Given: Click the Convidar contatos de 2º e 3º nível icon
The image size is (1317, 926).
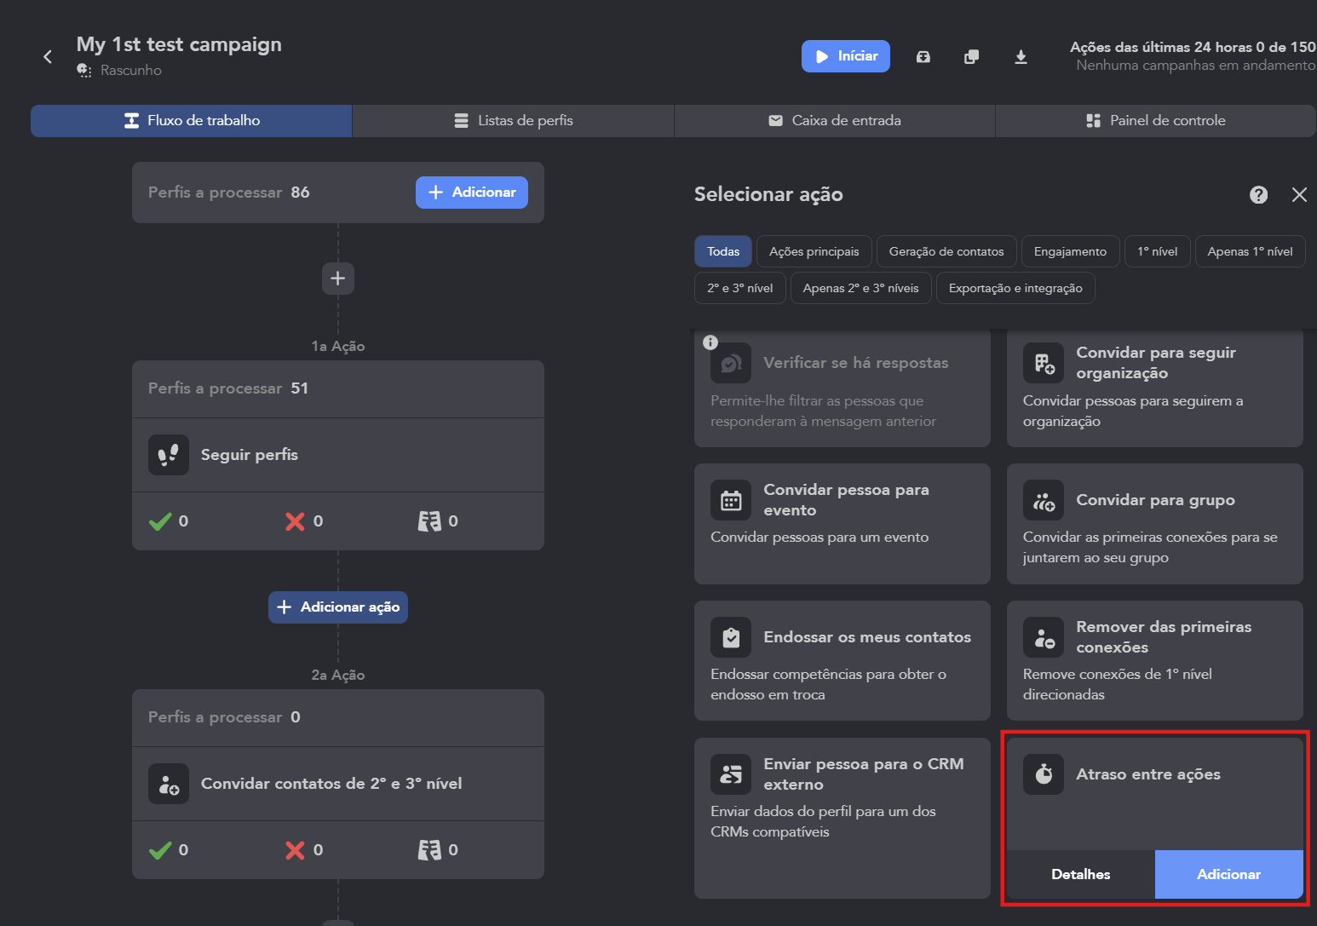Looking at the screenshot, I should click(169, 784).
